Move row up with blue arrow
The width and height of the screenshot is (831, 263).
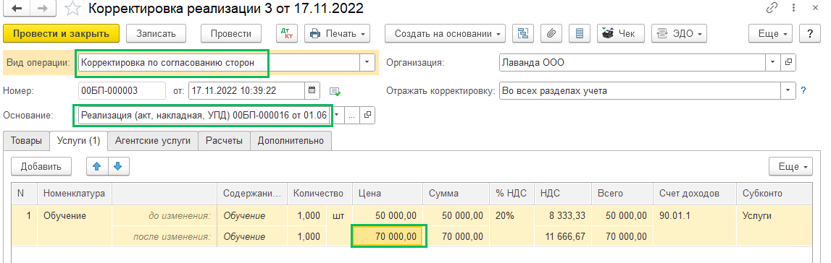coord(97,166)
